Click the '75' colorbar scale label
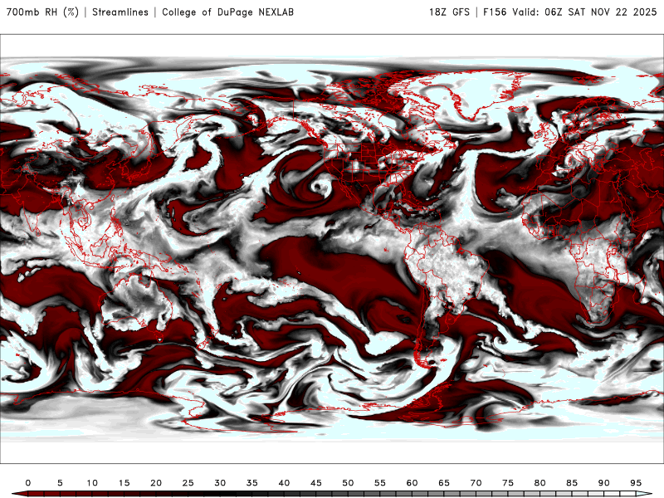664x498 pixels. coord(508,483)
